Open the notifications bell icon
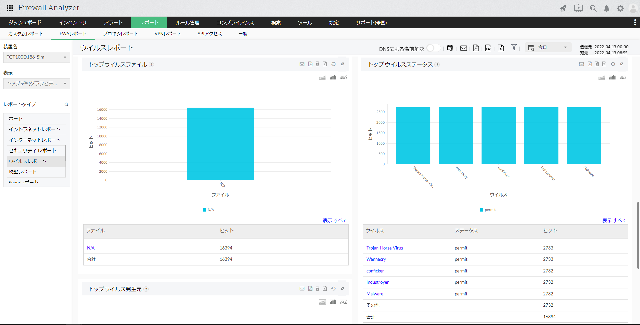640x325 pixels. [x=607, y=8]
